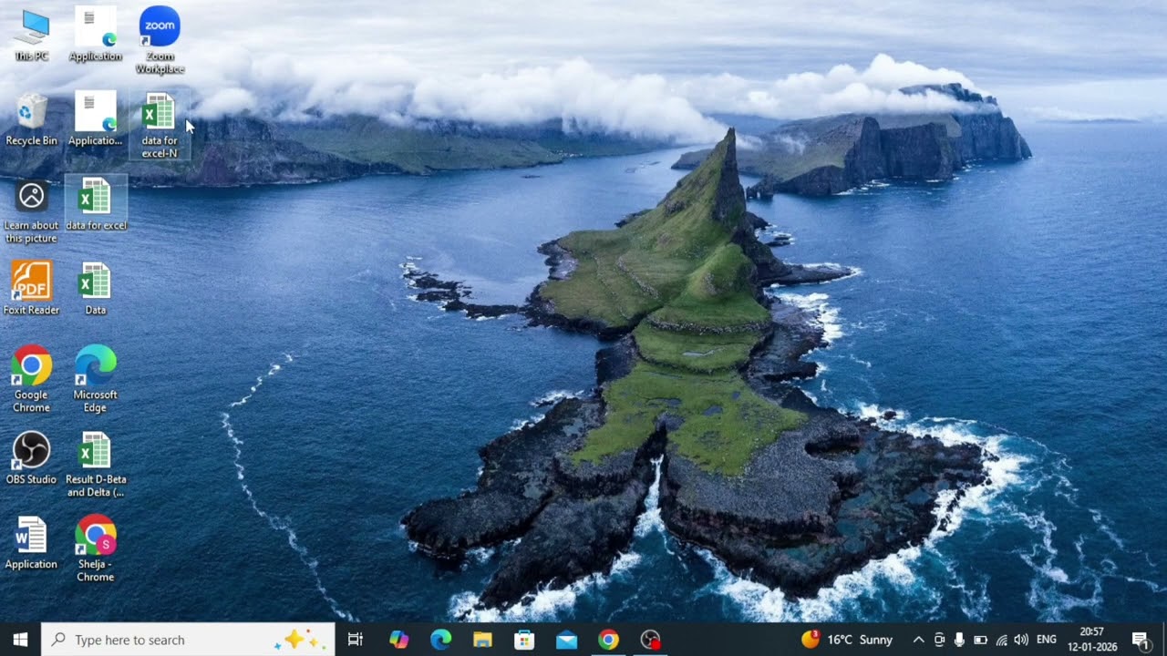Click the Show Desktop sliver at the end of the taskbar
Viewport: 1167px width, 656px height.
(x=1164, y=640)
